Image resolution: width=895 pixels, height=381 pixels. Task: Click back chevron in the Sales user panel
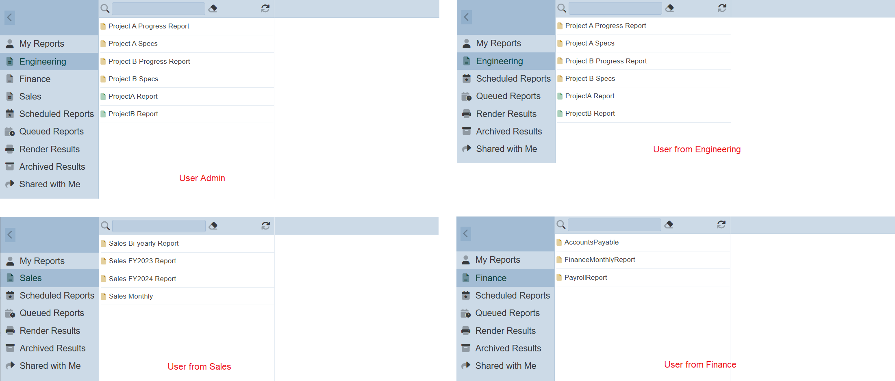[10, 235]
